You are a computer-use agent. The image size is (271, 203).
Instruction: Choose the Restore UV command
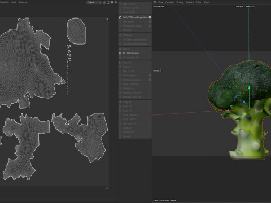128,132
